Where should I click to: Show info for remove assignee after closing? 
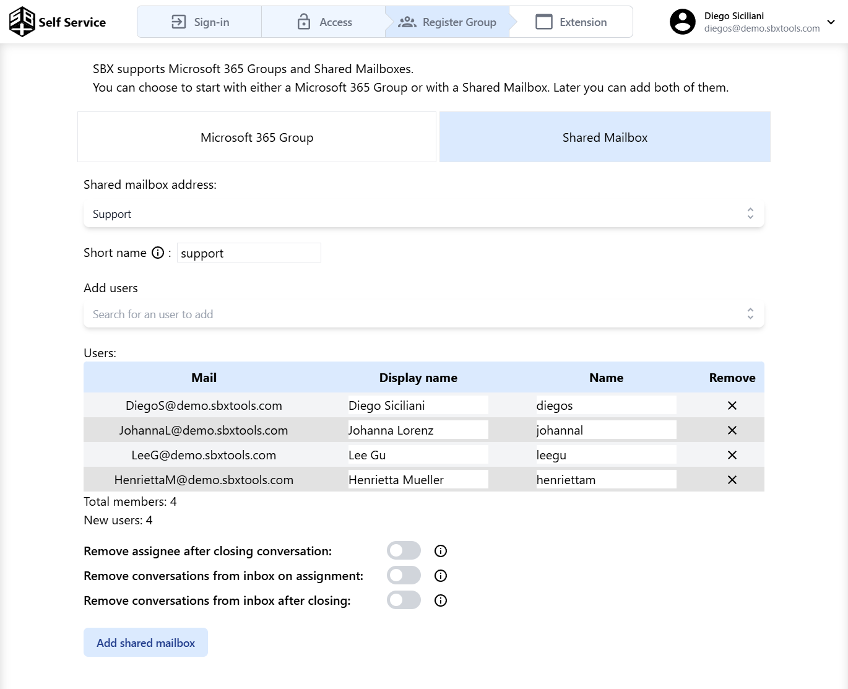441,551
